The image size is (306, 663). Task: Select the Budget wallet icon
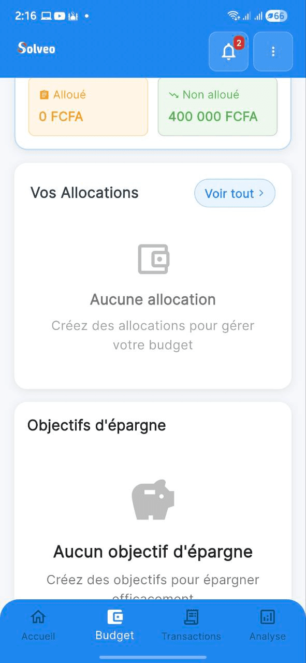click(x=114, y=616)
